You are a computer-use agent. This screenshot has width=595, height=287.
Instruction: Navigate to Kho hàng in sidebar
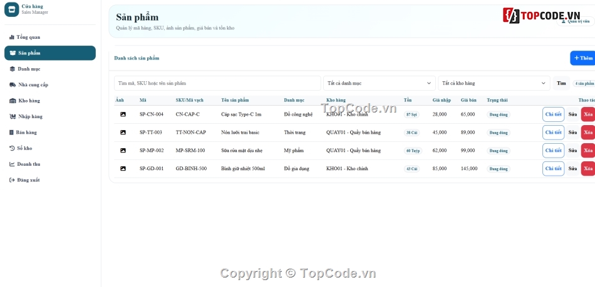[x=50, y=101]
